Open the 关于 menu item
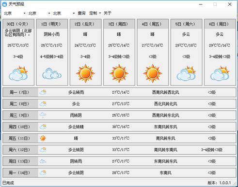 point(108,13)
